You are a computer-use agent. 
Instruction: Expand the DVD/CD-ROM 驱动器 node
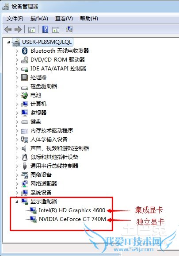pos(17,60)
